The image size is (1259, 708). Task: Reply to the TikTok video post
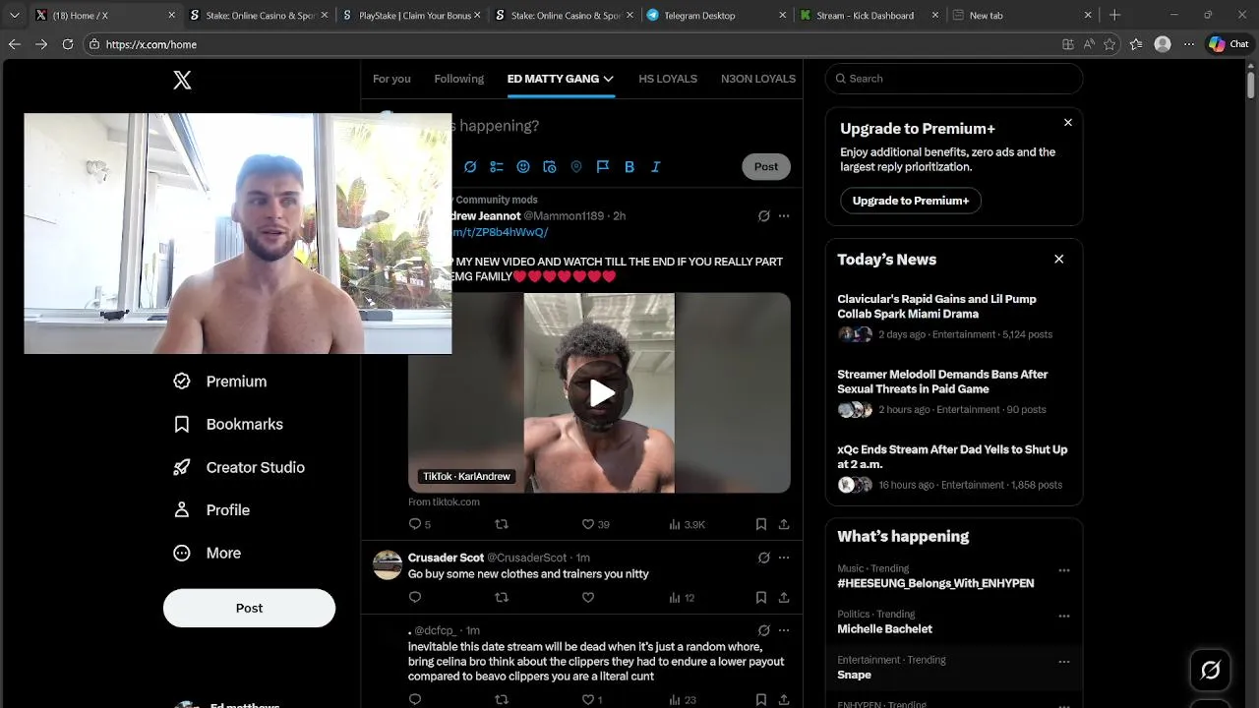click(x=415, y=524)
